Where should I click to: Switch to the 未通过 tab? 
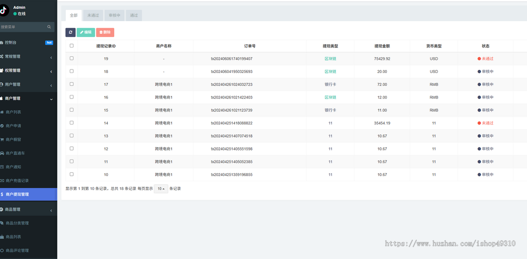[x=93, y=15]
